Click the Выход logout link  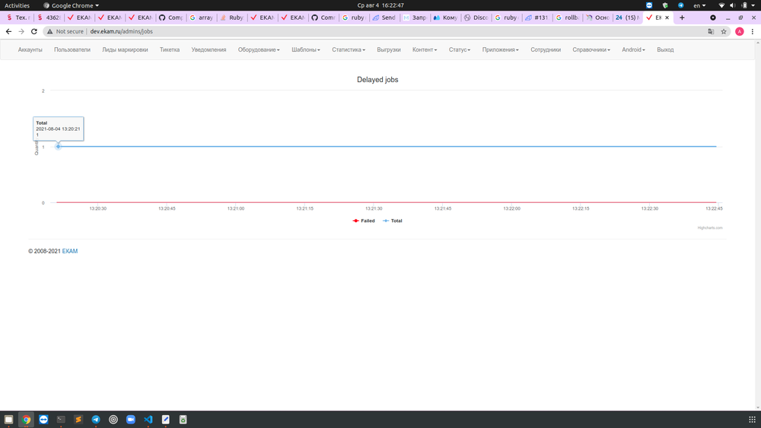[x=665, y=49]
